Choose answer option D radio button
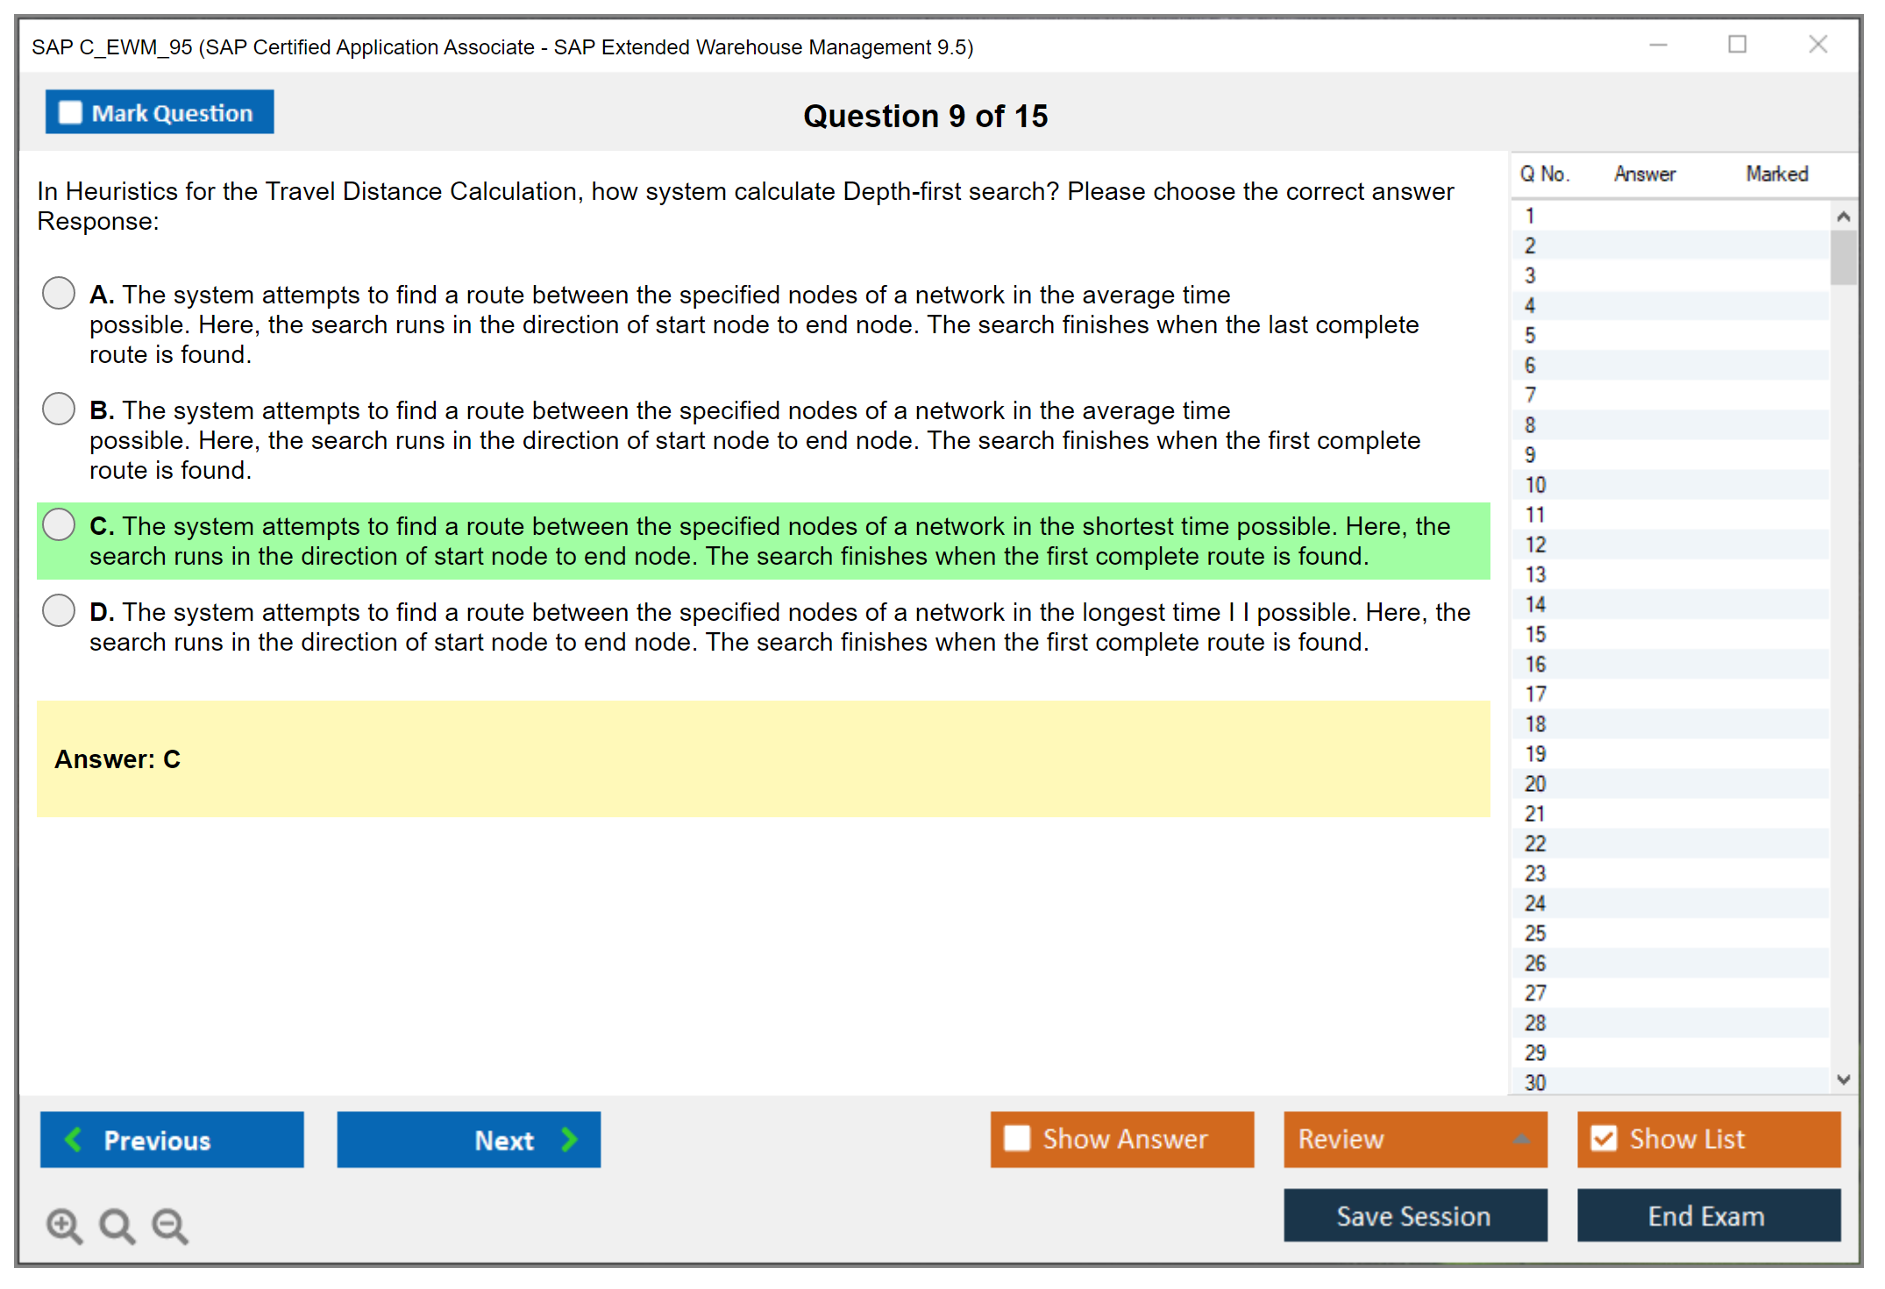Screen dimensions: 1885x1289 pos(59,610)
